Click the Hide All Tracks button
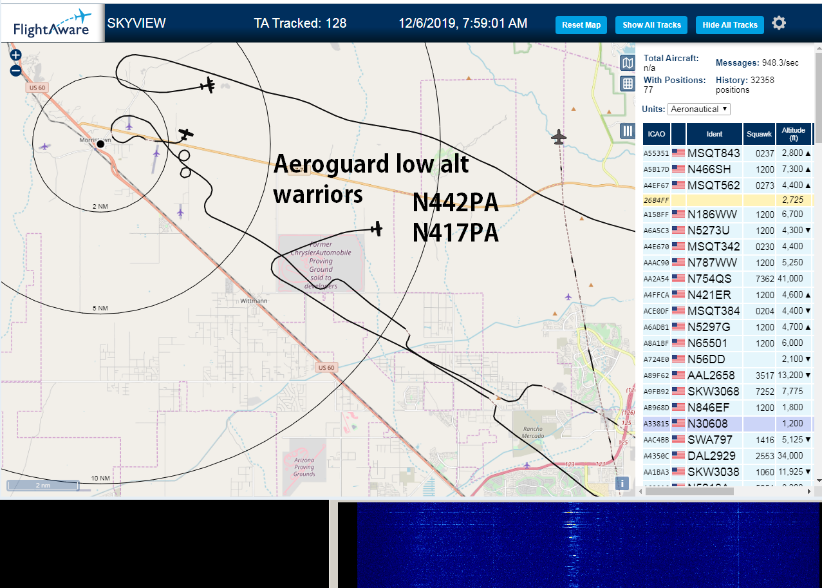The height and width of the screenshot is (588, 822). 730,25
